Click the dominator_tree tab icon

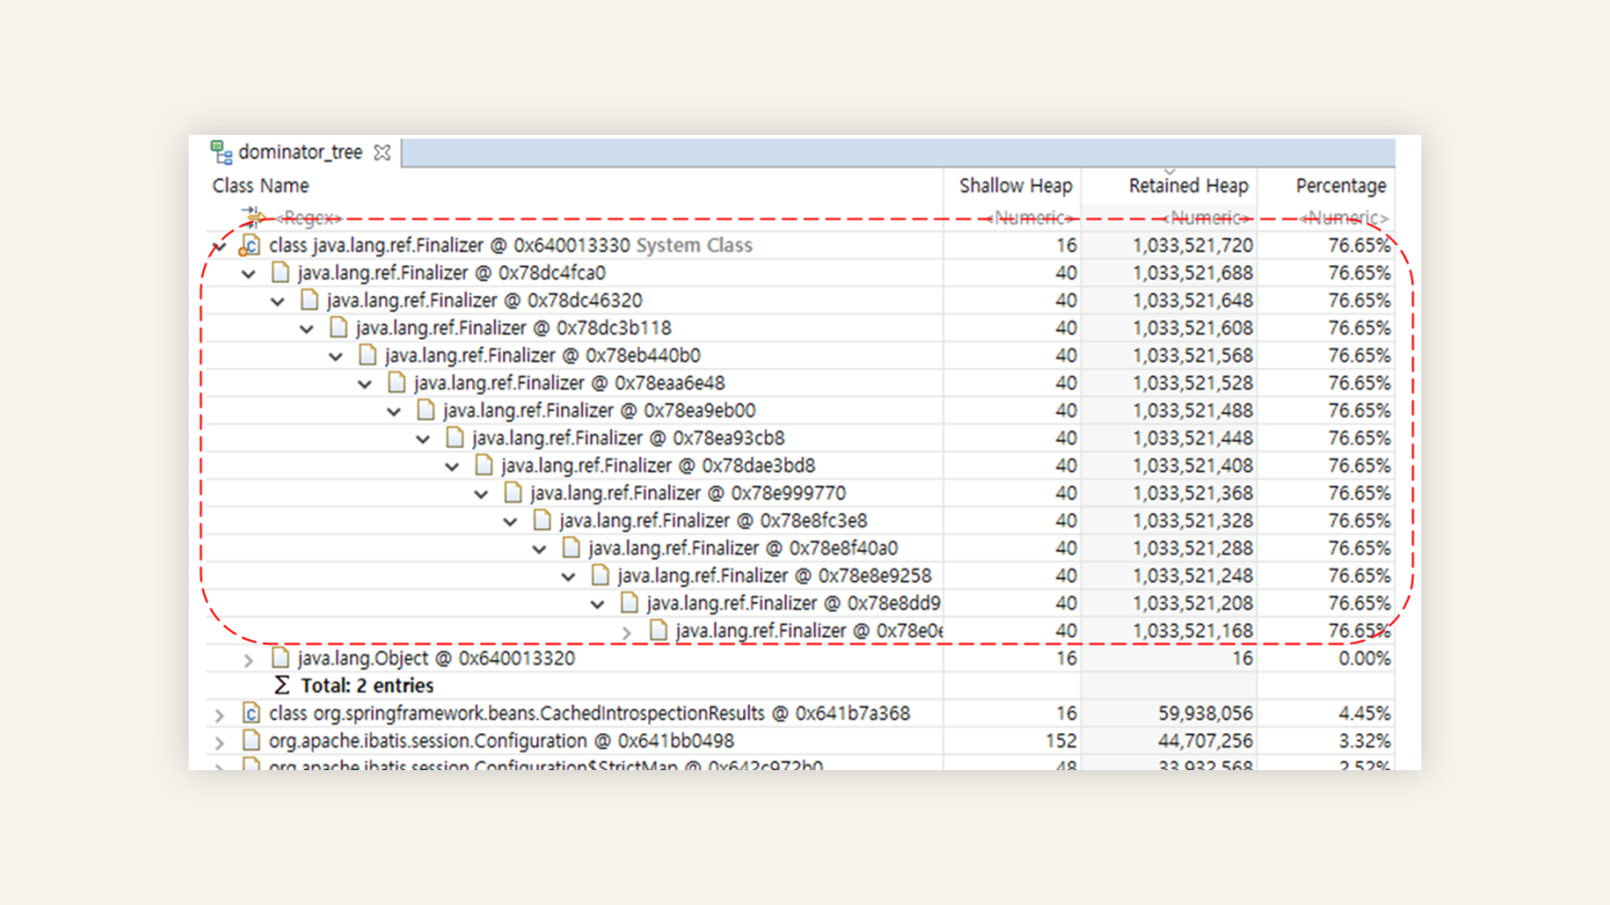[x=221, y=153]
